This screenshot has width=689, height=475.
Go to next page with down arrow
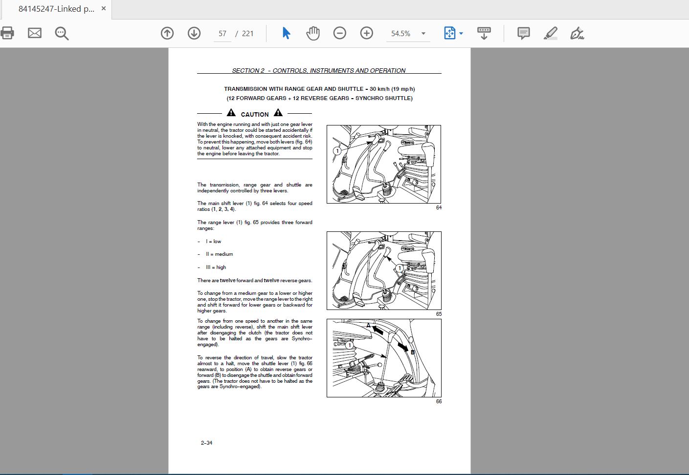(194, 33)
